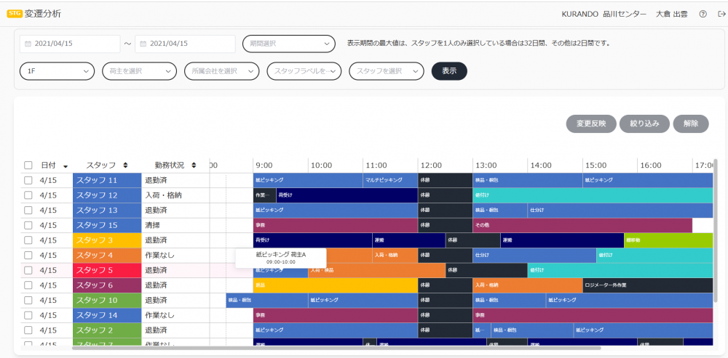The image size is (728, 358).
Task: Click the 変更反映 button
Action: click(590, 123)
